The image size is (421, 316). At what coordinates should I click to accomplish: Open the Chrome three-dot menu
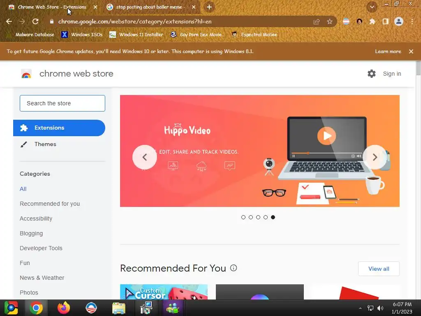(x=412, y=21)
